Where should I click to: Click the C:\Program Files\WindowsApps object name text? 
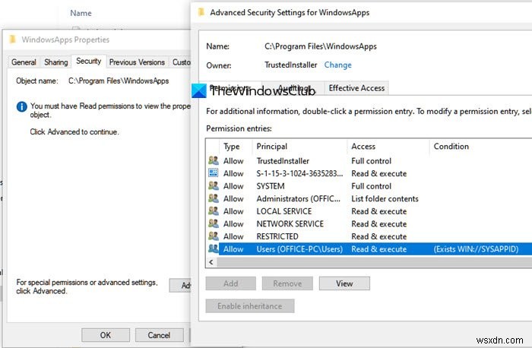(x=119, y=81)
